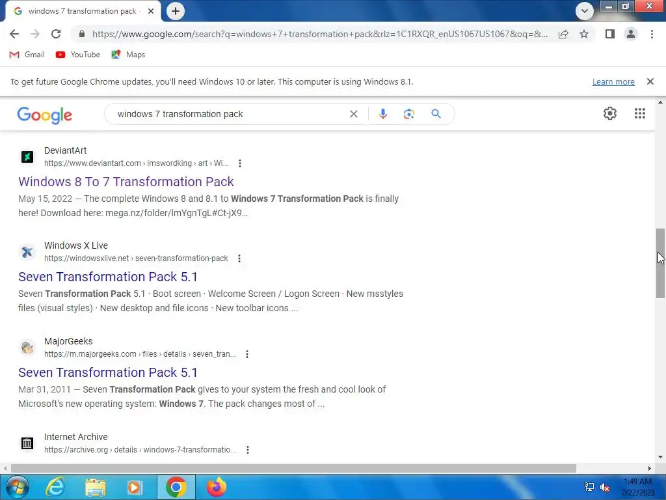The width and height of the screenshot is (666, 500).
Task: Click the Windows X Live favicon
Action: tap(27, 252)
